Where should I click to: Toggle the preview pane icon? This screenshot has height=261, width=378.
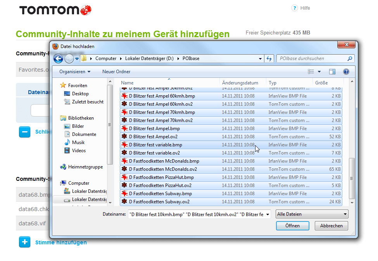pos(332,72)
